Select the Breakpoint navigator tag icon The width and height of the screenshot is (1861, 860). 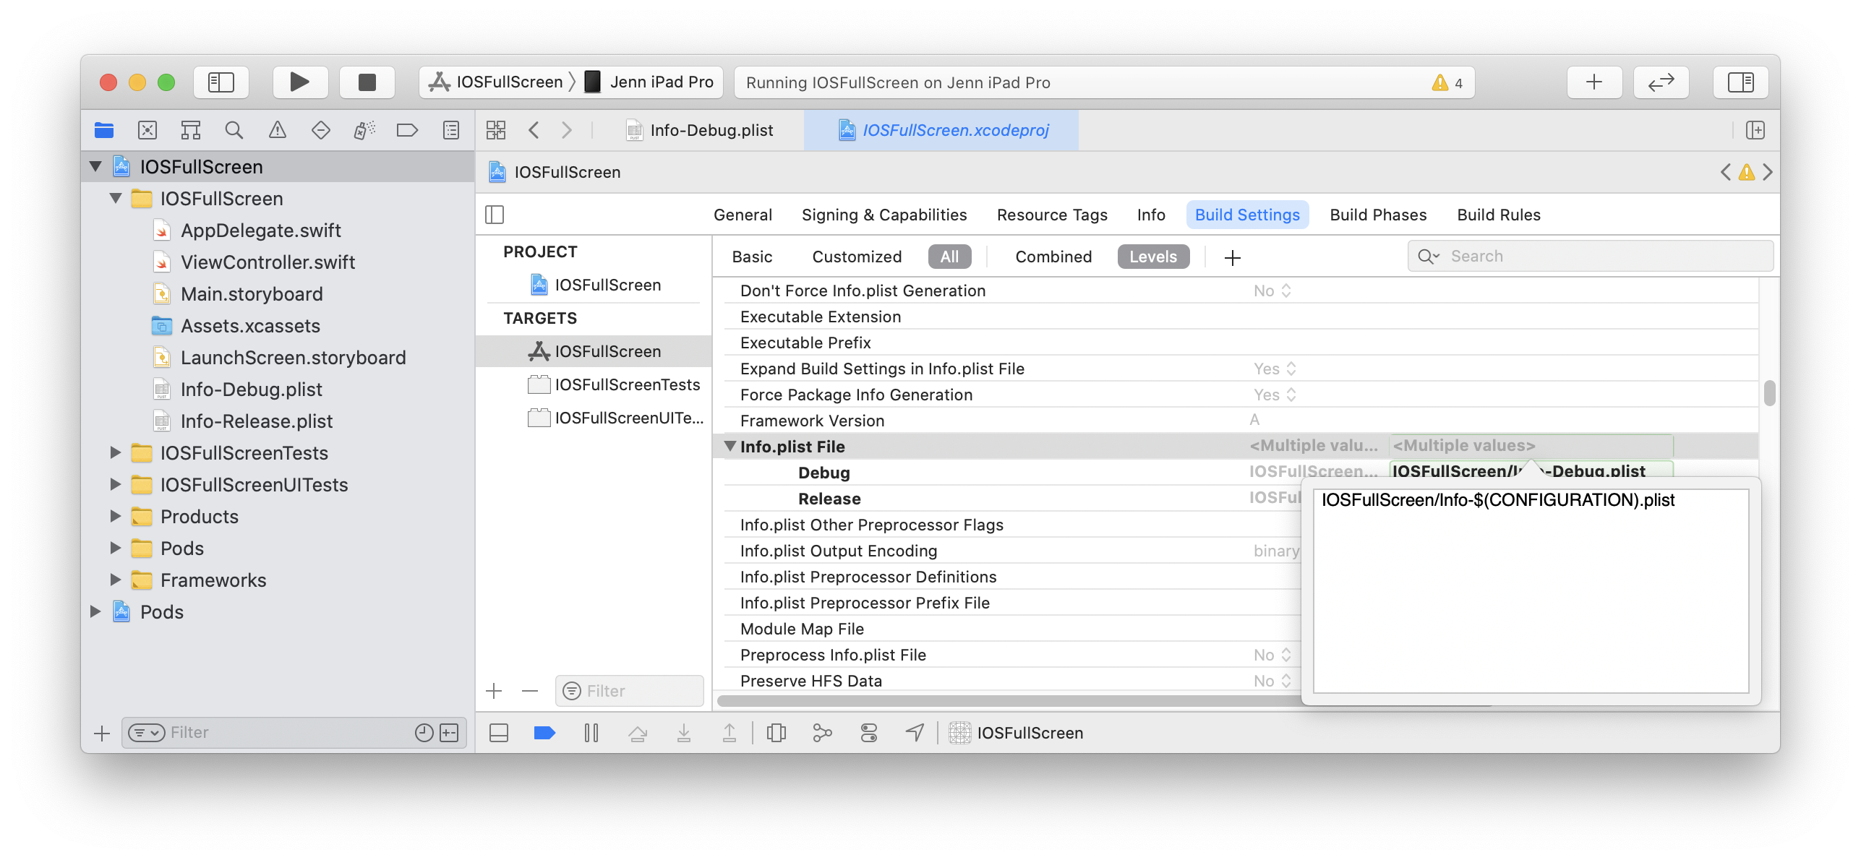point(407,130)
